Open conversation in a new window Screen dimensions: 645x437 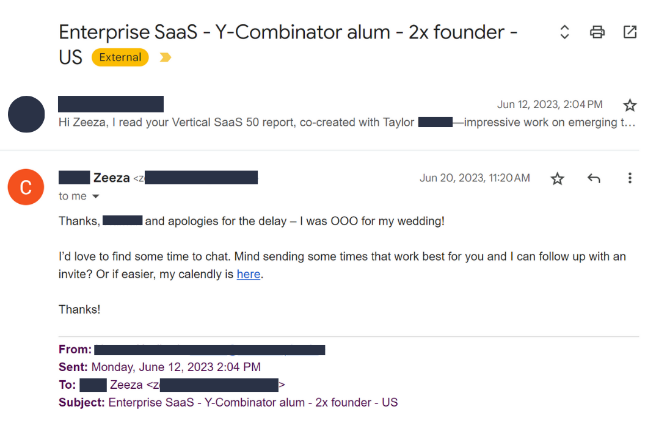coord(630,32)
